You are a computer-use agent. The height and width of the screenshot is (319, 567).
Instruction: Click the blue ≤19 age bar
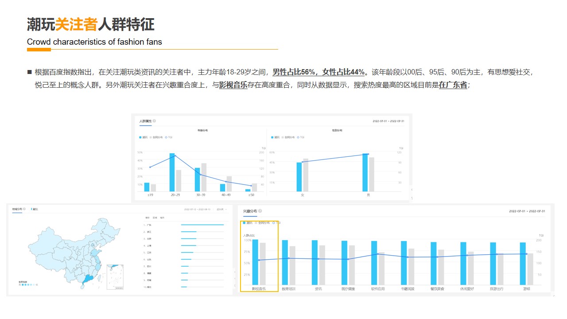coord(147,187)
